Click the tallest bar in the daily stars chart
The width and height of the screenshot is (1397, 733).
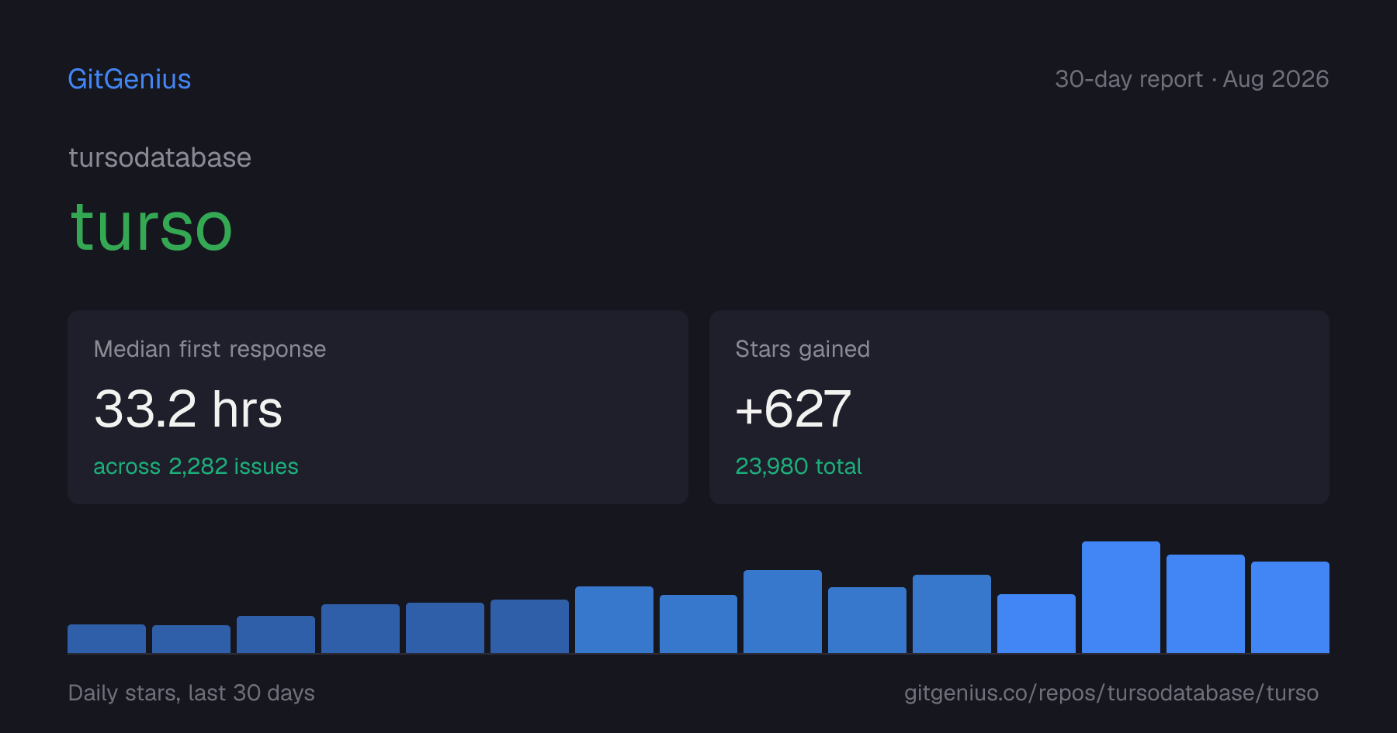coord(1121,597)
